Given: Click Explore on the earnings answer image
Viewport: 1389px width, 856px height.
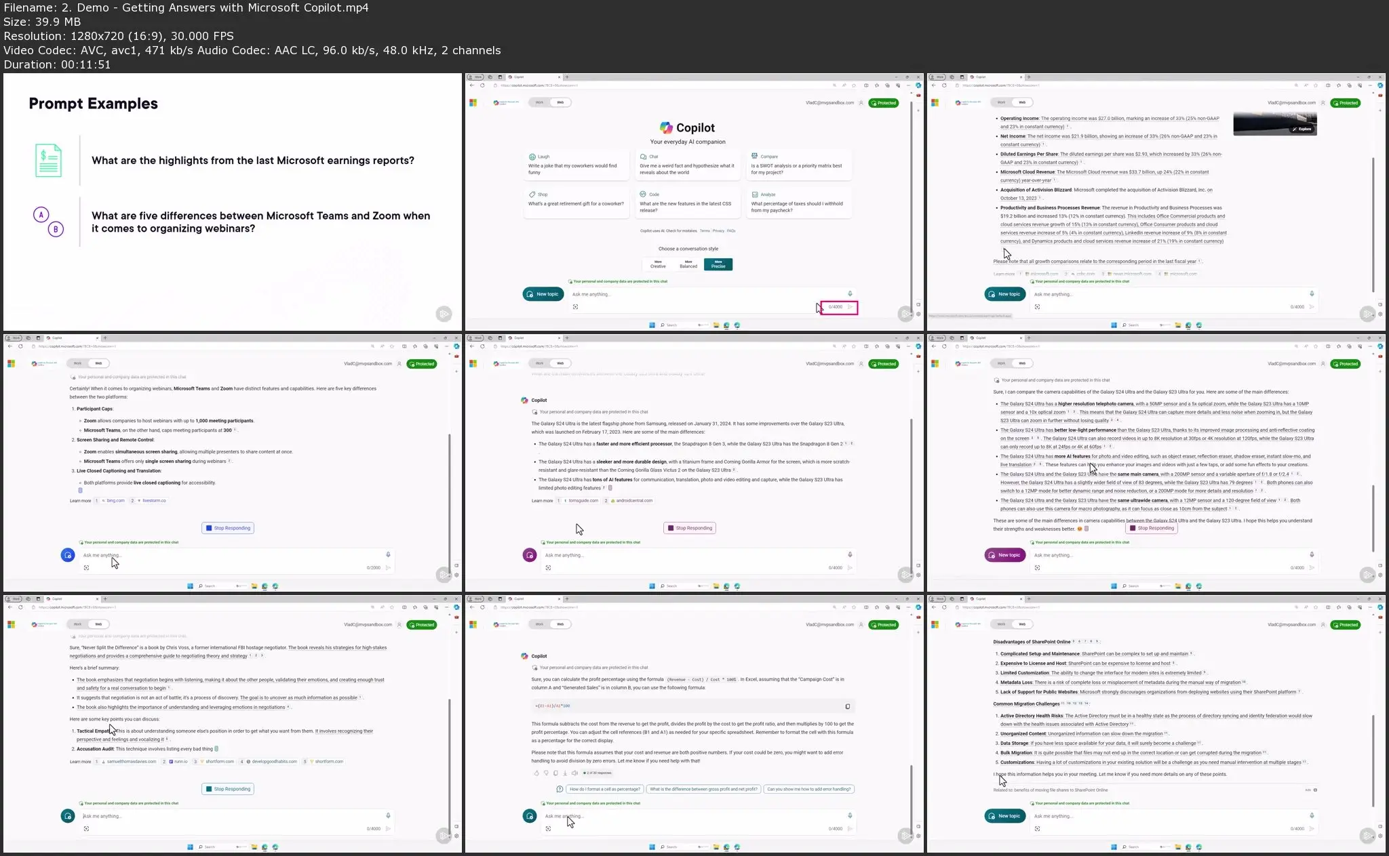Looking at the screenshot, I should pyautogui.click(x=1302, y=129).
